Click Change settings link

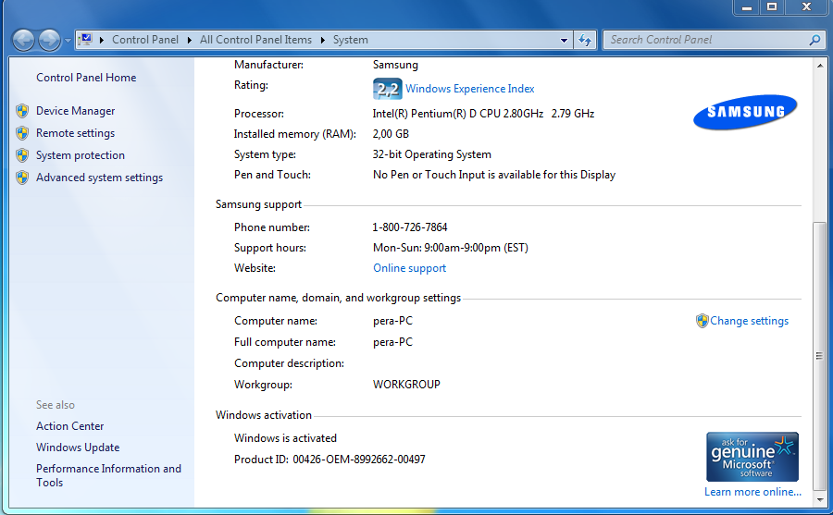[749, 321]
